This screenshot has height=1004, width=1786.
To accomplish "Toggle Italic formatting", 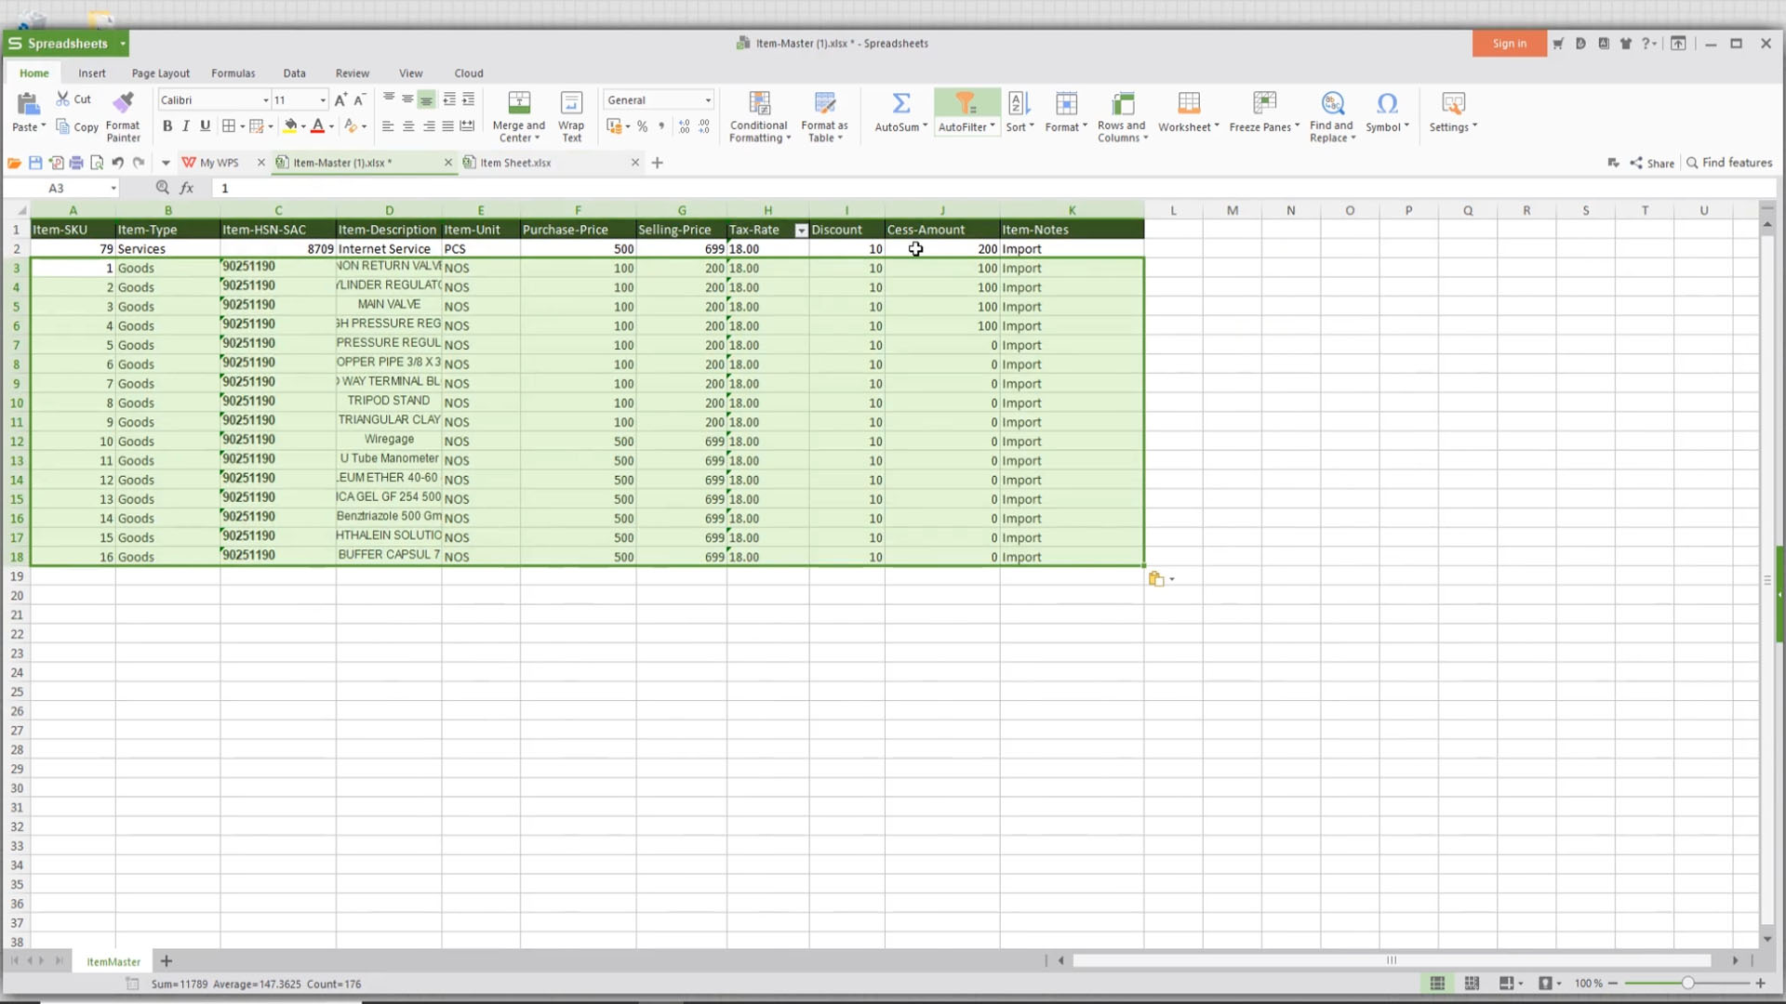I will click(186, 126).
